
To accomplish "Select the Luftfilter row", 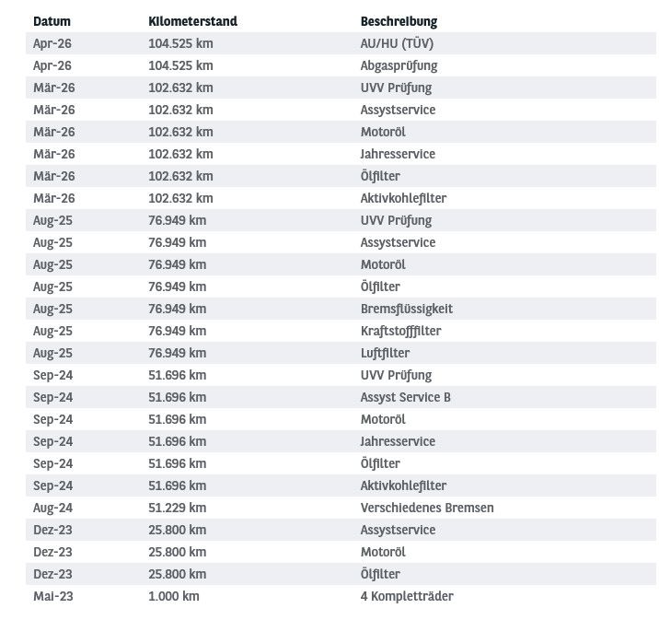I will [x=341, y=353].
